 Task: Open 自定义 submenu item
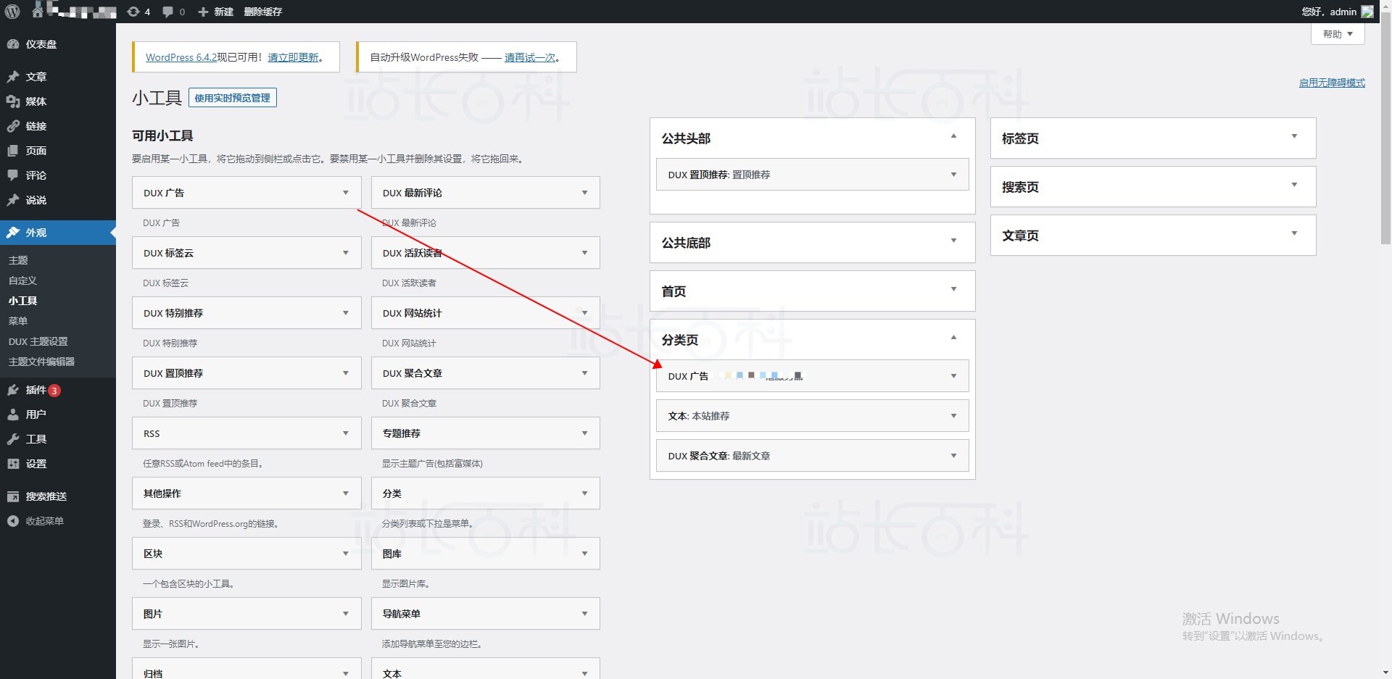(x=22, y=280)
